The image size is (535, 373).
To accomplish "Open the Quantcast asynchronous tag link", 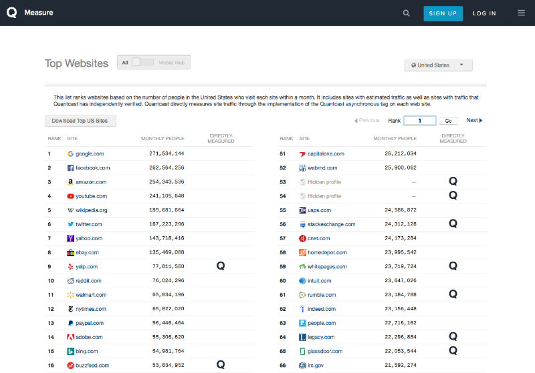I will click(x=354, y=104).
